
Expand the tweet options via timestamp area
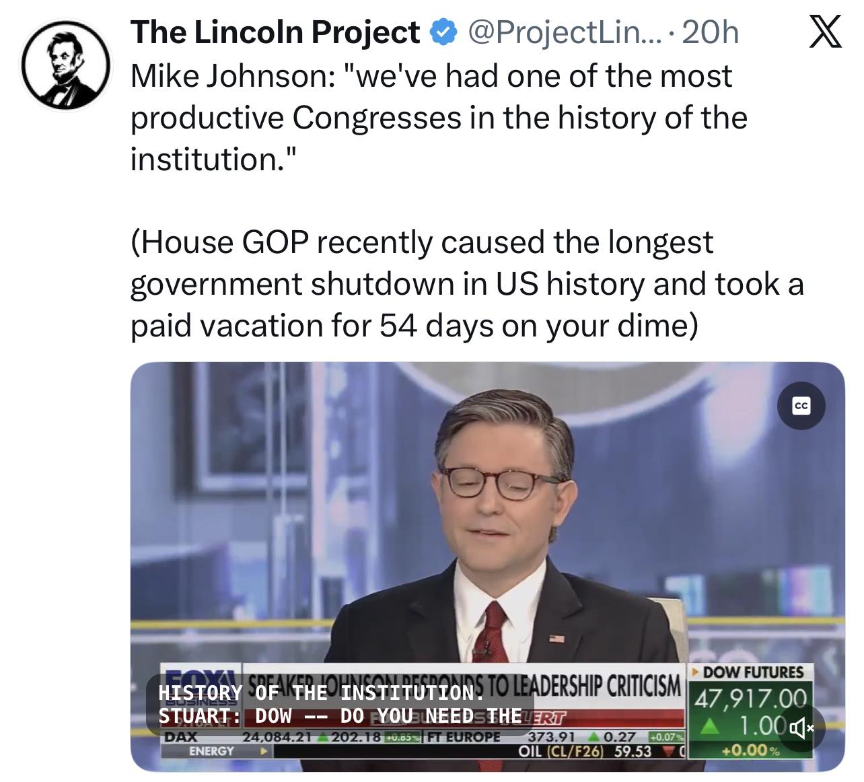(x=710, y=31)
